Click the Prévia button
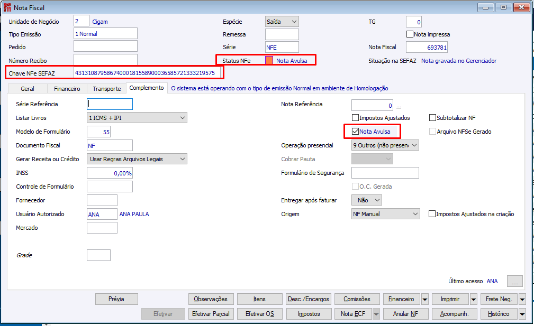 point(116,299)
